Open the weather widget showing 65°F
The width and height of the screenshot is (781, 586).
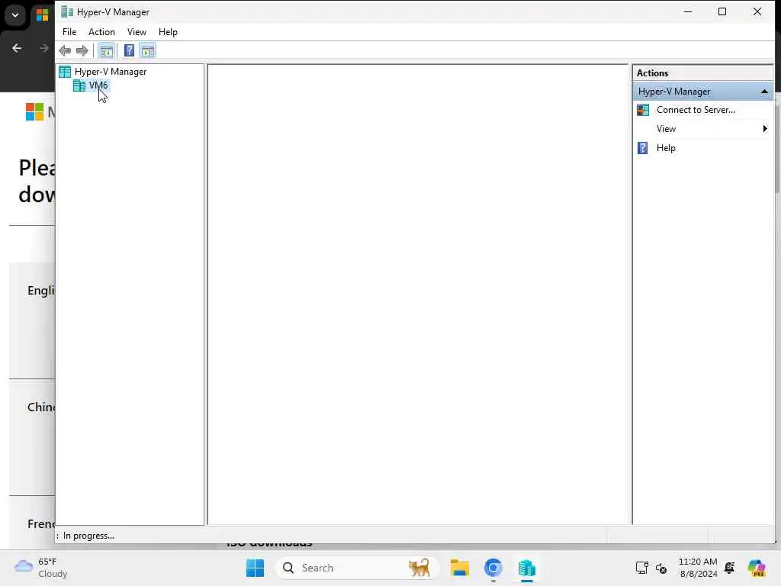[x=41, y=568]
